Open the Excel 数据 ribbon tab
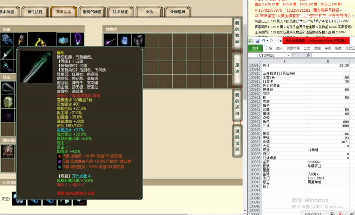Screen dimensions: 355x215 coord(318,48)
